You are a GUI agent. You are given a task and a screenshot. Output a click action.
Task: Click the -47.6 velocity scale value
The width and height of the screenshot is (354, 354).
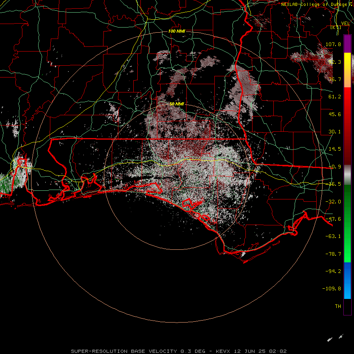(333, 219)
